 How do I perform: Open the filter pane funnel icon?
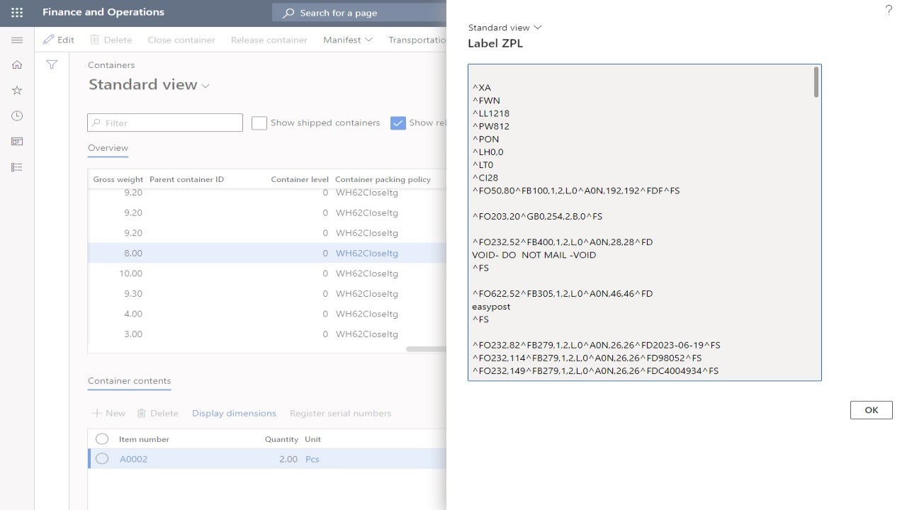[x=52, y=64]
